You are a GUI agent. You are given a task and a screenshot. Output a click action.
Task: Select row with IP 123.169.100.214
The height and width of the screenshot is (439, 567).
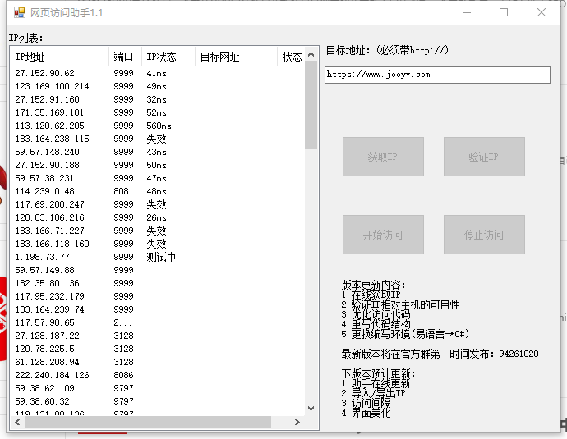(158, 86)
